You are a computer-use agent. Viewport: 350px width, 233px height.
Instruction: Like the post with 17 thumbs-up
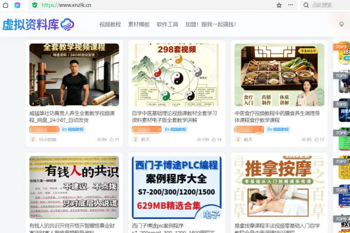pos(316,139)
